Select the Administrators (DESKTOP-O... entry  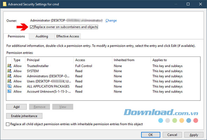tap(48, 76)
